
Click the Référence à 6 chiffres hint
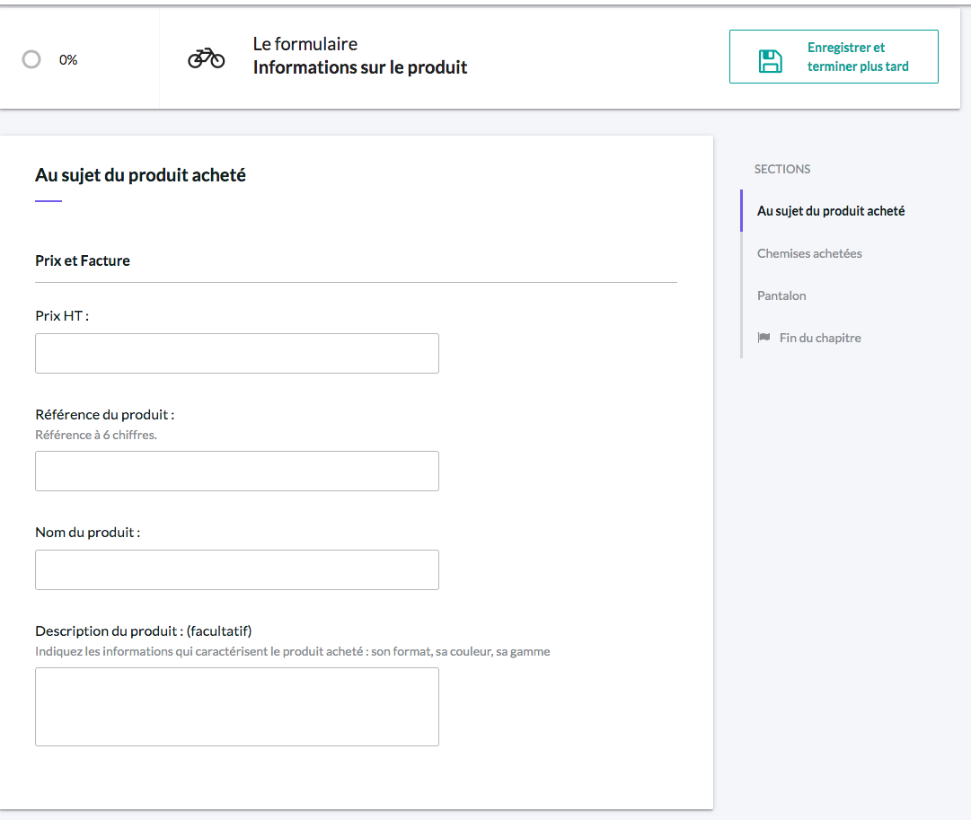(x=96, y=435)
